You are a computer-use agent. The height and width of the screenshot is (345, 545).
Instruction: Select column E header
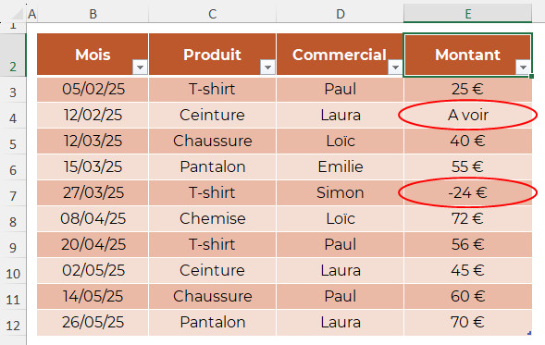[467, 14]
